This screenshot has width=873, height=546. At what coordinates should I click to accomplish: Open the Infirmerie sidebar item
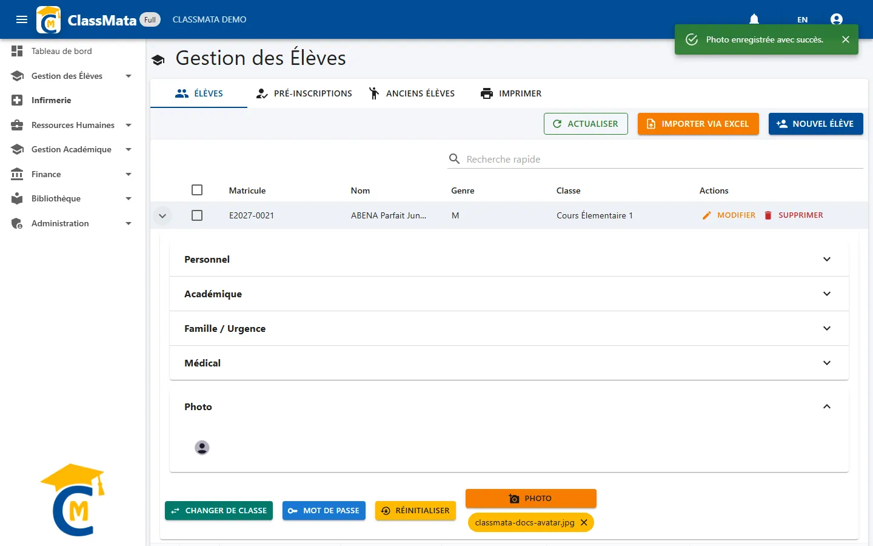tap(73, 100)
